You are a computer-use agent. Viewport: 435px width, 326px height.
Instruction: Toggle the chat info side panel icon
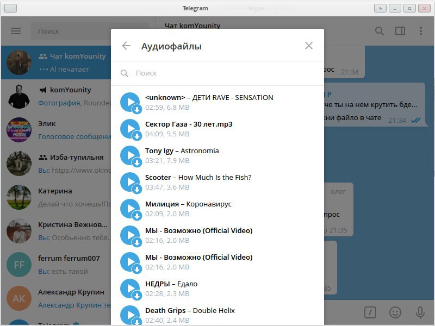click(400, 31)
